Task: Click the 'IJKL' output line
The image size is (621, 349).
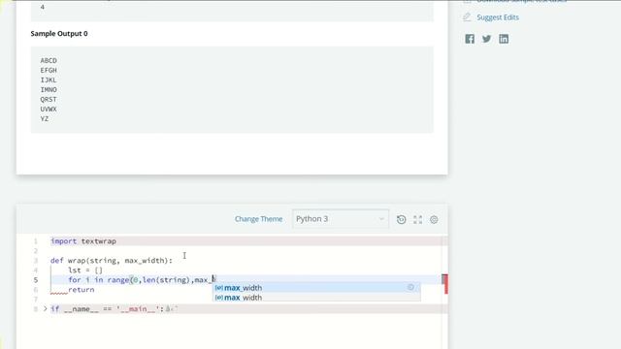Action: pos(49,79)
